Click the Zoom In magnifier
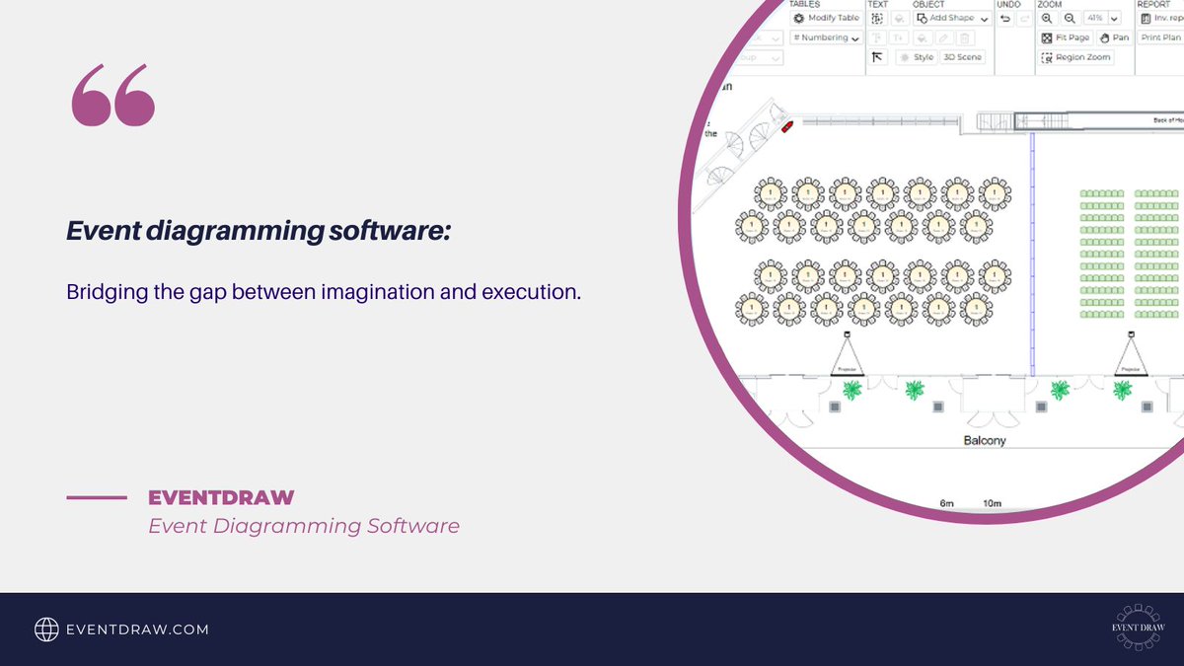1184x666 pixels. click(x=1047, y=18)
